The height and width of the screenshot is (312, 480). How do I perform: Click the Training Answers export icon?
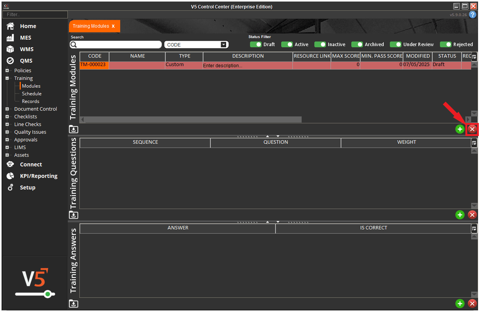[74, 304]
